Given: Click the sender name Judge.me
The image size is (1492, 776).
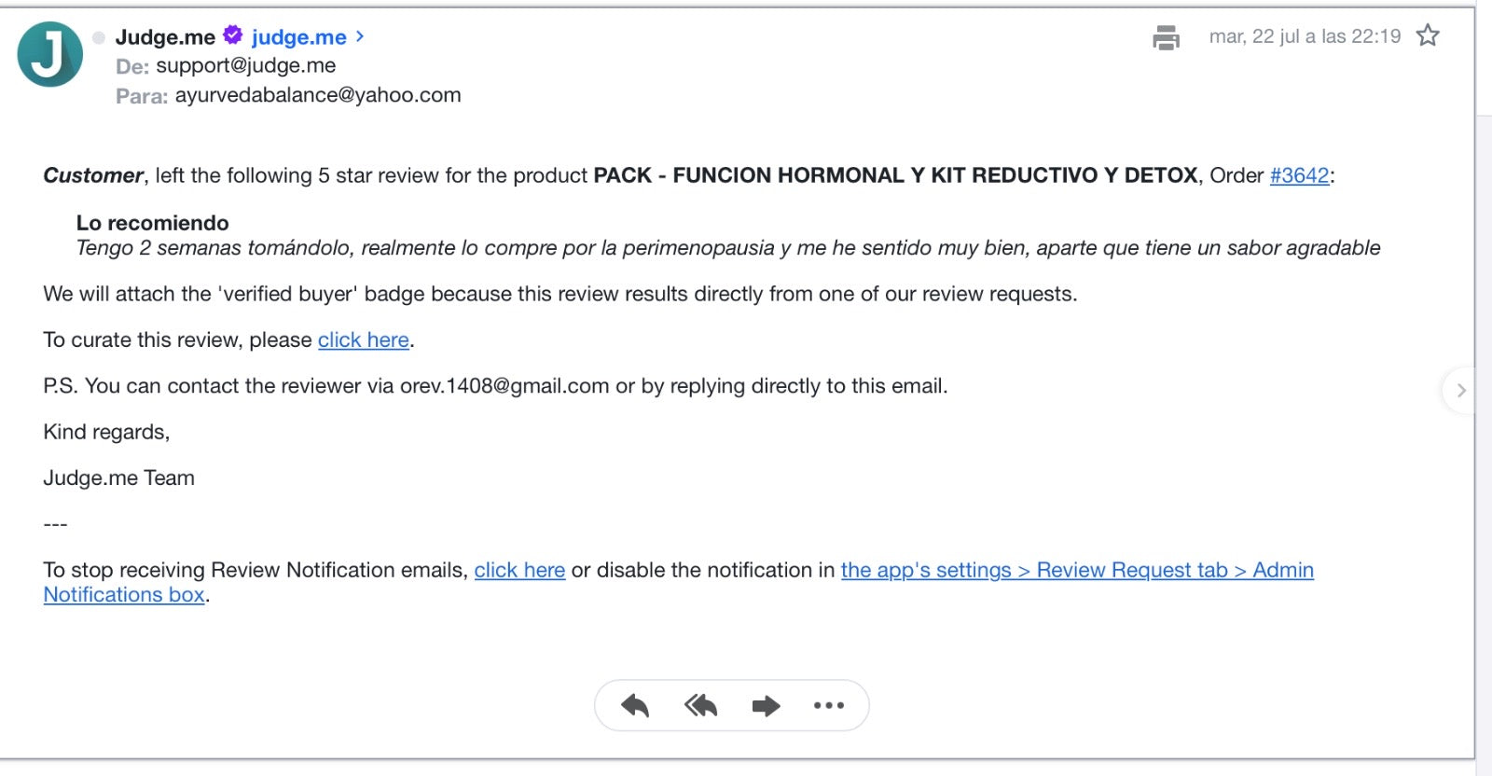Looking at the screenshot, I should [x=165, y=37].
